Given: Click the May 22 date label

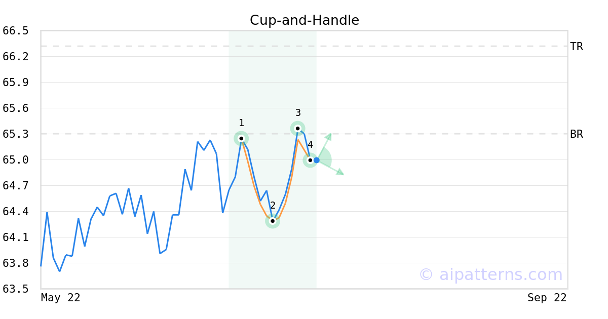Looking at the screenshot, I should (x=61, y=298).
